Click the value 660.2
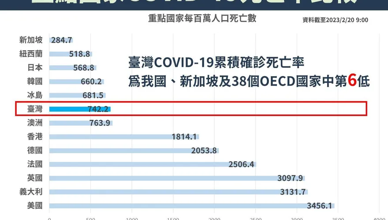 click(x=91, y=81)
